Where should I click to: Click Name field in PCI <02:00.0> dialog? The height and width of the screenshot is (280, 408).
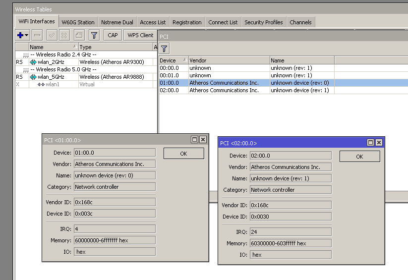pos(291,178)
